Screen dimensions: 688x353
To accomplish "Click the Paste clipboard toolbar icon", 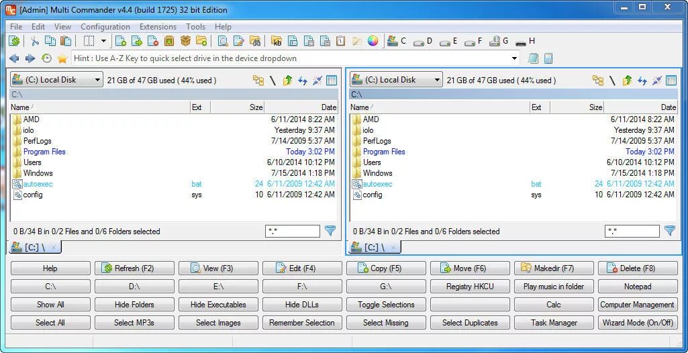I will click(x=66, y=41).
